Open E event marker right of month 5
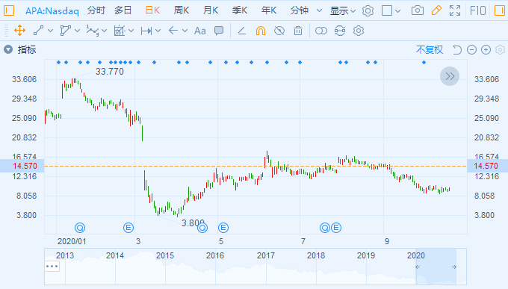 223,228
